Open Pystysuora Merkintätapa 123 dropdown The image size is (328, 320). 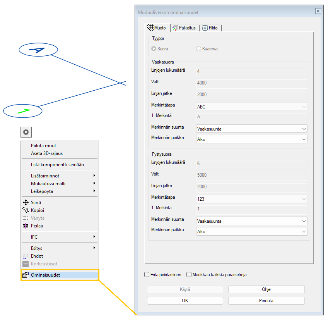(x=252, y=199)
